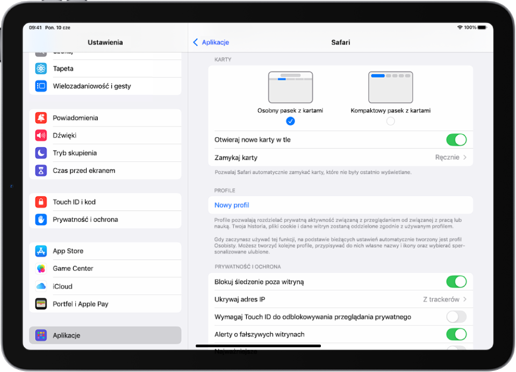Open Prywatność i ochrona in sidebar

coord(105,219)
